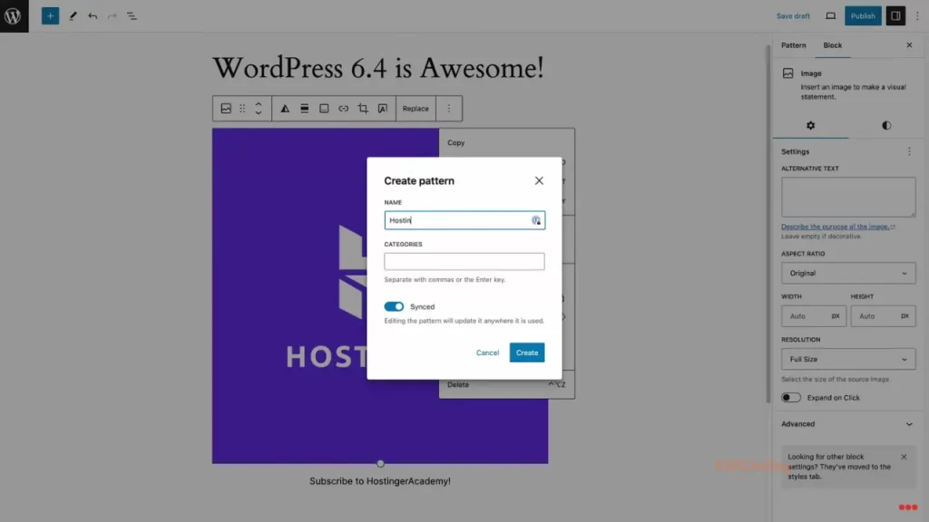Click the caption Subscribe to HostingerAcademy!
929x522 pixels.
point(380,481)
